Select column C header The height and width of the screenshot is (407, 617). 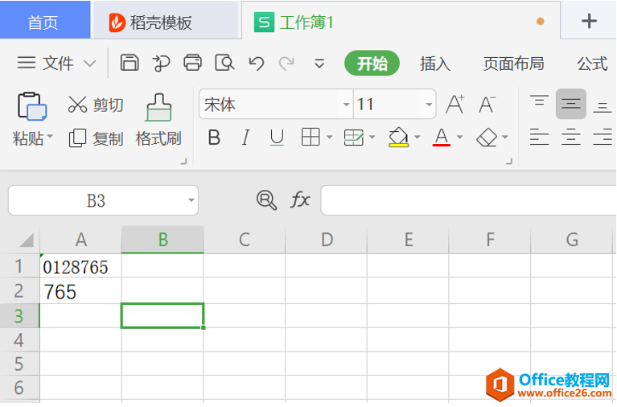click(245, 240)
